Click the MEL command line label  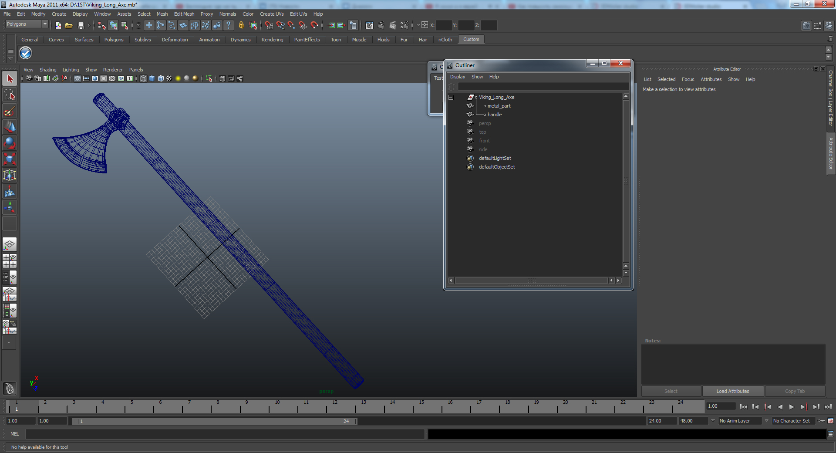click(15, 434)
